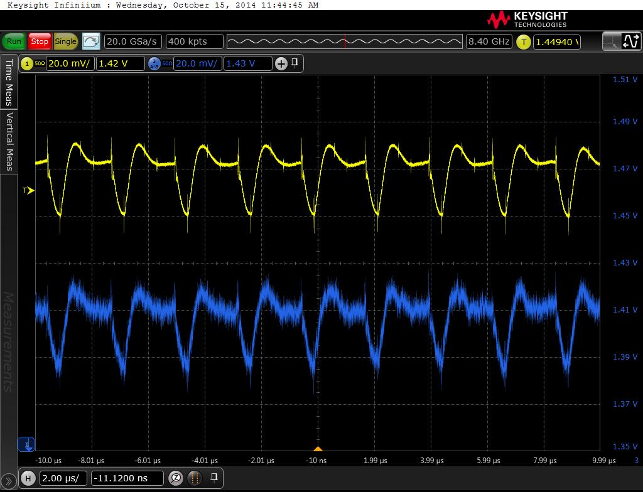
Task: Expand the Measurements side panel
Action: coord(9,342)
